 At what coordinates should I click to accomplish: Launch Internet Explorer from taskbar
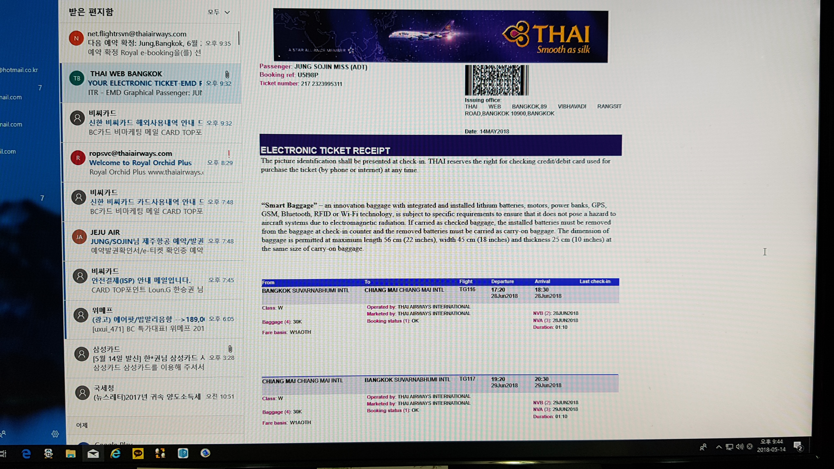[x=115, y=453]
